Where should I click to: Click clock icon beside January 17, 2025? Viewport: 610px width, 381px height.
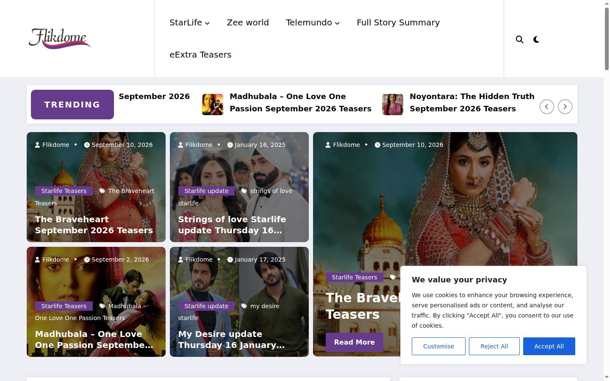click(x=230, y=260)
